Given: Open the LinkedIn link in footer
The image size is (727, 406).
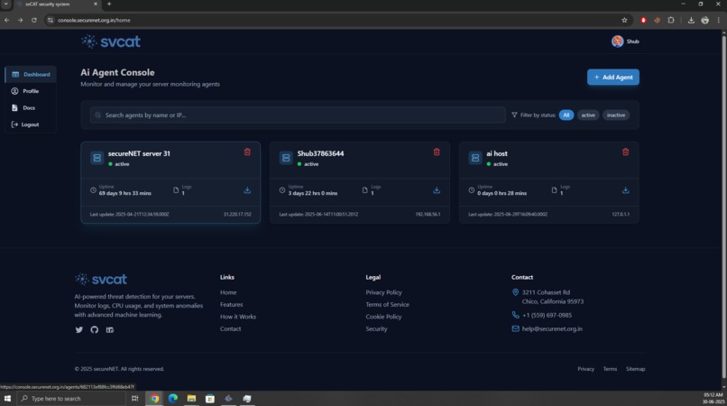Looking at the screenshot, I should click(110, 330).
